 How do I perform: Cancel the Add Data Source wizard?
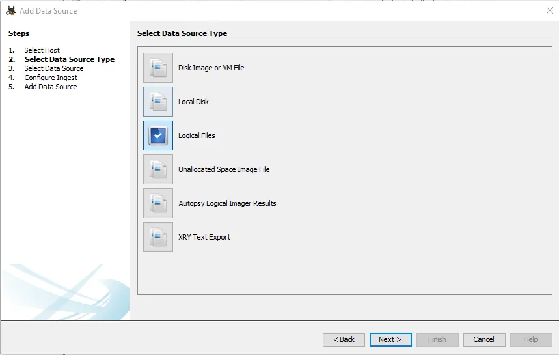484,339
